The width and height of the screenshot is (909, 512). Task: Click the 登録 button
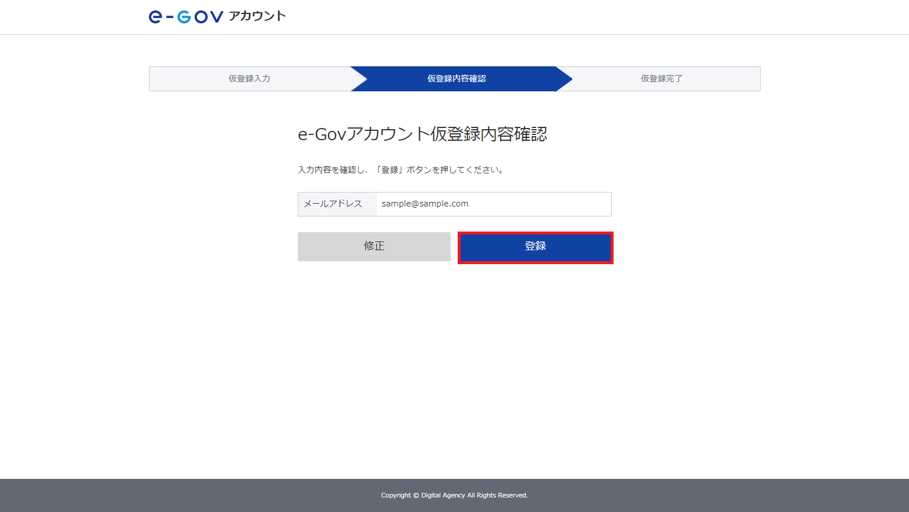coord(536,247)
